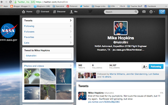The width and height of the screenshot is (168, 105).
Task: Open the settings gear dropdown
Action: tap(152, 12)
